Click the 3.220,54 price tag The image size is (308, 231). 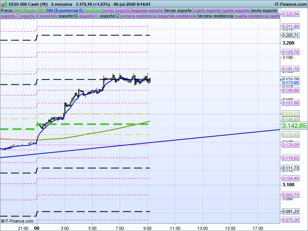(x=291, y=14)
